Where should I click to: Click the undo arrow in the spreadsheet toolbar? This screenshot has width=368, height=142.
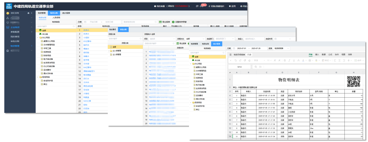[236, 61]
